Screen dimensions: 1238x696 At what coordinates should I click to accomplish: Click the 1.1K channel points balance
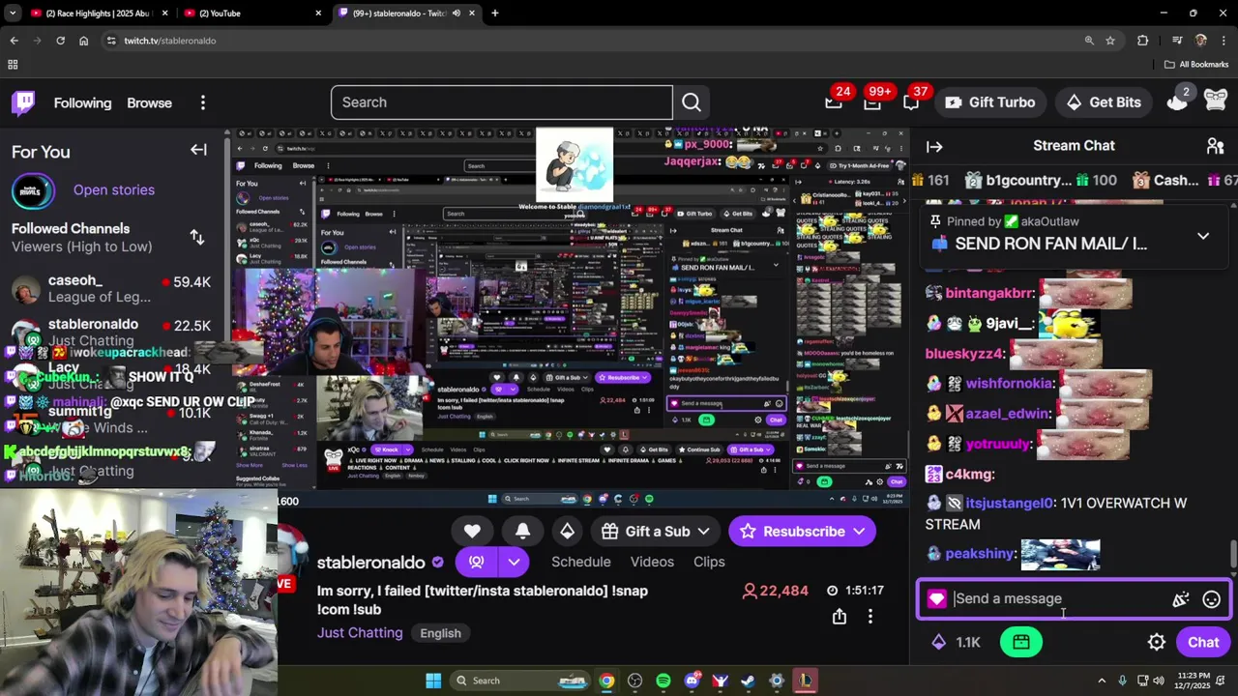(957, 642)
